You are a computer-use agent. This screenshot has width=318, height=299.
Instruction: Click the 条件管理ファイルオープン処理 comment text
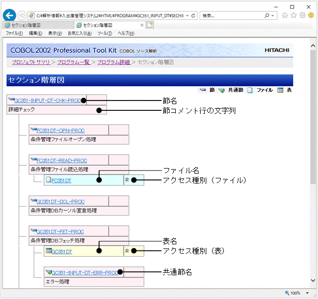(63, 140)
